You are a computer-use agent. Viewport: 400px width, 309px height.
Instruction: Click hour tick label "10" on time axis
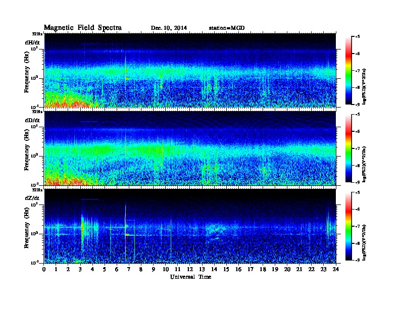click(x=166, y=270)
